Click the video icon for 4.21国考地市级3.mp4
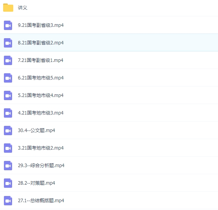This screenshot has height=210, width=218. pyautogui.click(x=8, y=113)
